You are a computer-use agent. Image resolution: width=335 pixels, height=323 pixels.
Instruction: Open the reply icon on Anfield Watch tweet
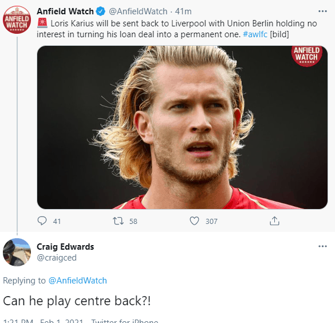click(42, 221)
